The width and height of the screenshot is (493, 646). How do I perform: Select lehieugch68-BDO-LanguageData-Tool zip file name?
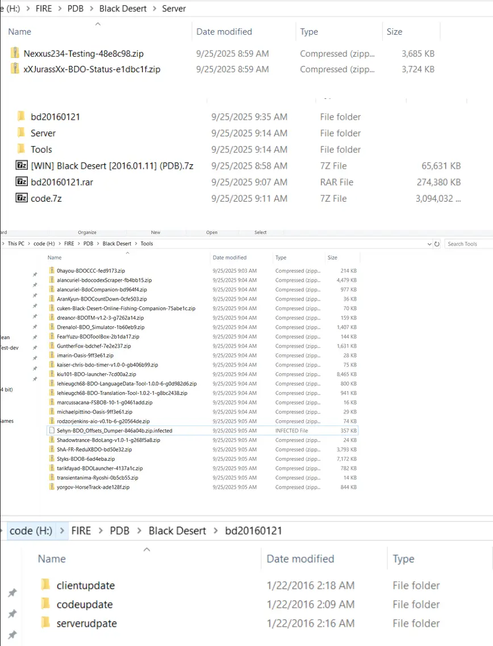[127, 384]
